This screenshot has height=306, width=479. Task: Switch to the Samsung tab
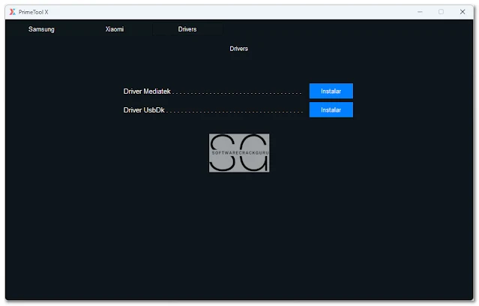click(x=41, y=29)
